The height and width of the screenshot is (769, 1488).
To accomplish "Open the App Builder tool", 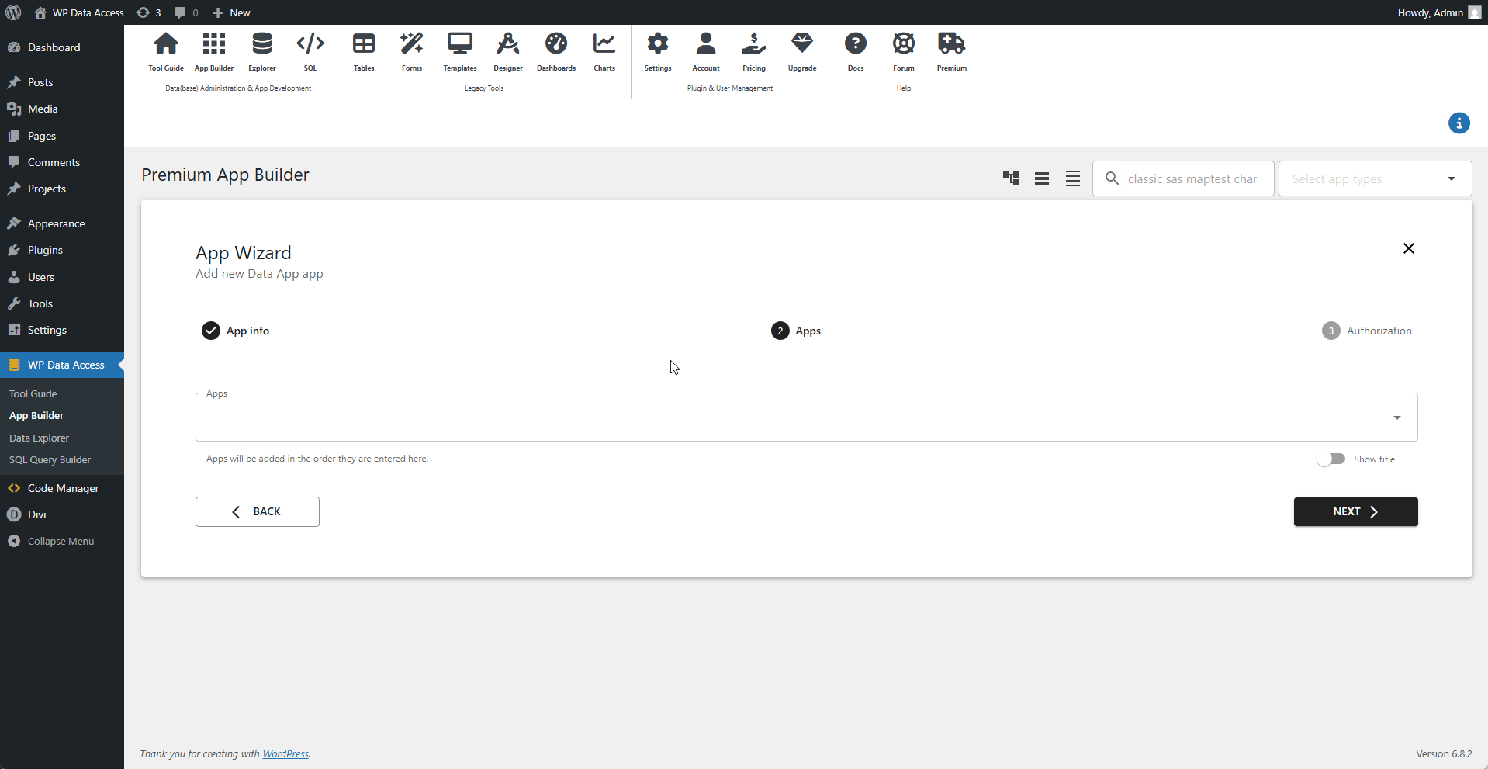I will click(x=214, y=50).
